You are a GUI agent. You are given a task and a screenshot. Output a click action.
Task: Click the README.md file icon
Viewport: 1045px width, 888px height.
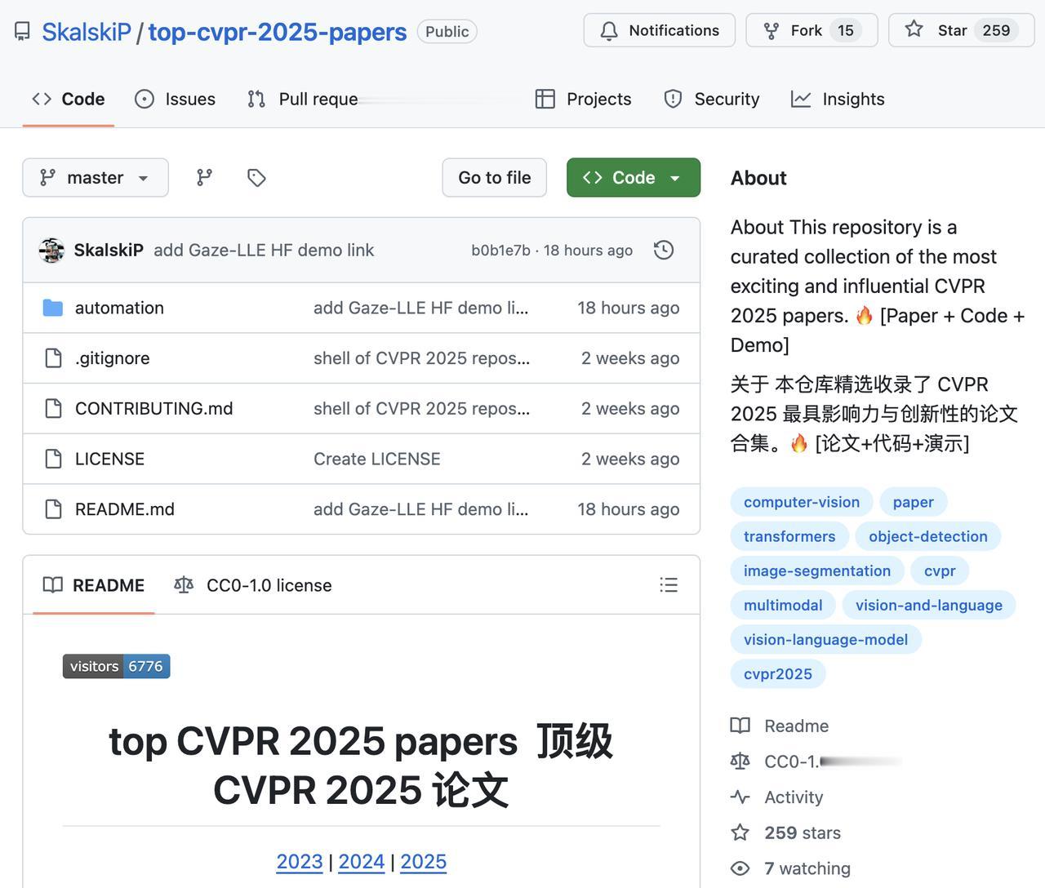click(53, 509)
